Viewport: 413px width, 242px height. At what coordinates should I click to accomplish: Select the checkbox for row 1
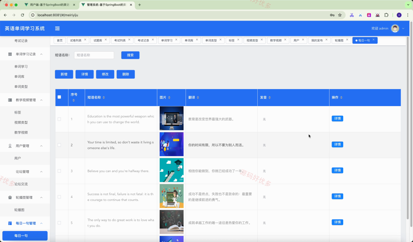(x=59, y=119)
